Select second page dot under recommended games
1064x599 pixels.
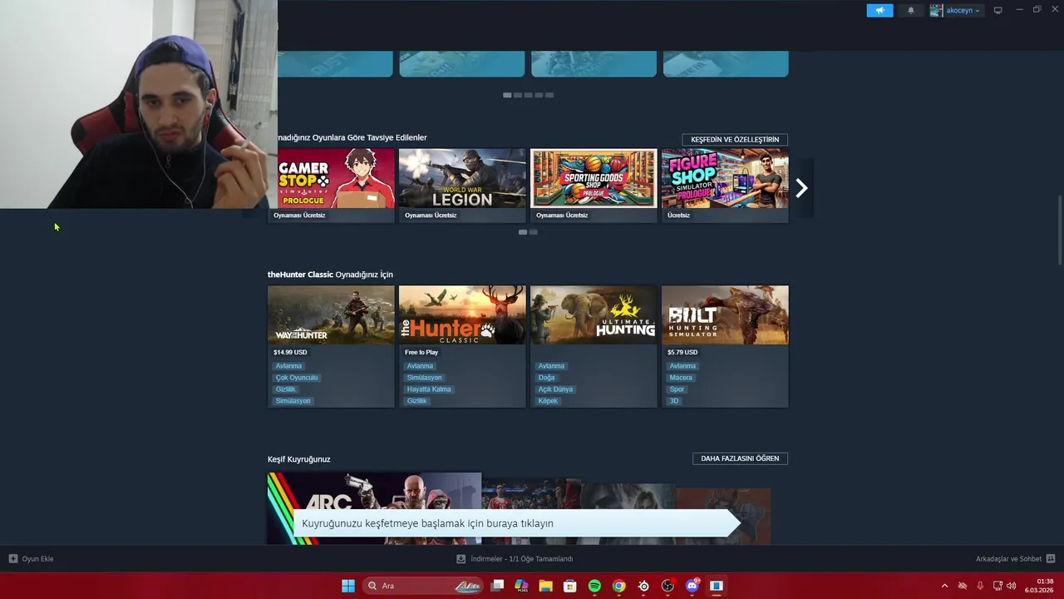(x=534, y=232)
